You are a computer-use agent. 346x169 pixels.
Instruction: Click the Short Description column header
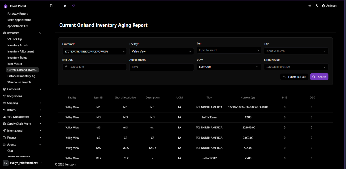click(x=125, y=97)
